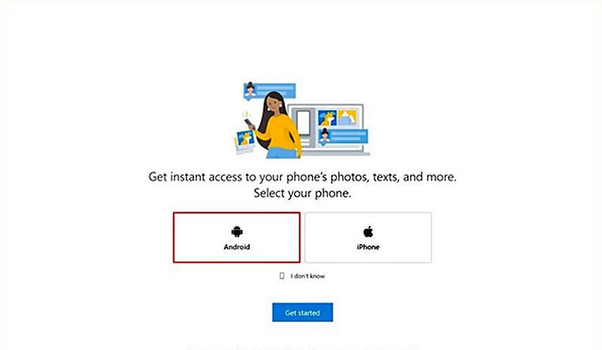This screenshot has height=350, width=602.
Task: Click the Get instant access headline text
Action: (303, 177)
